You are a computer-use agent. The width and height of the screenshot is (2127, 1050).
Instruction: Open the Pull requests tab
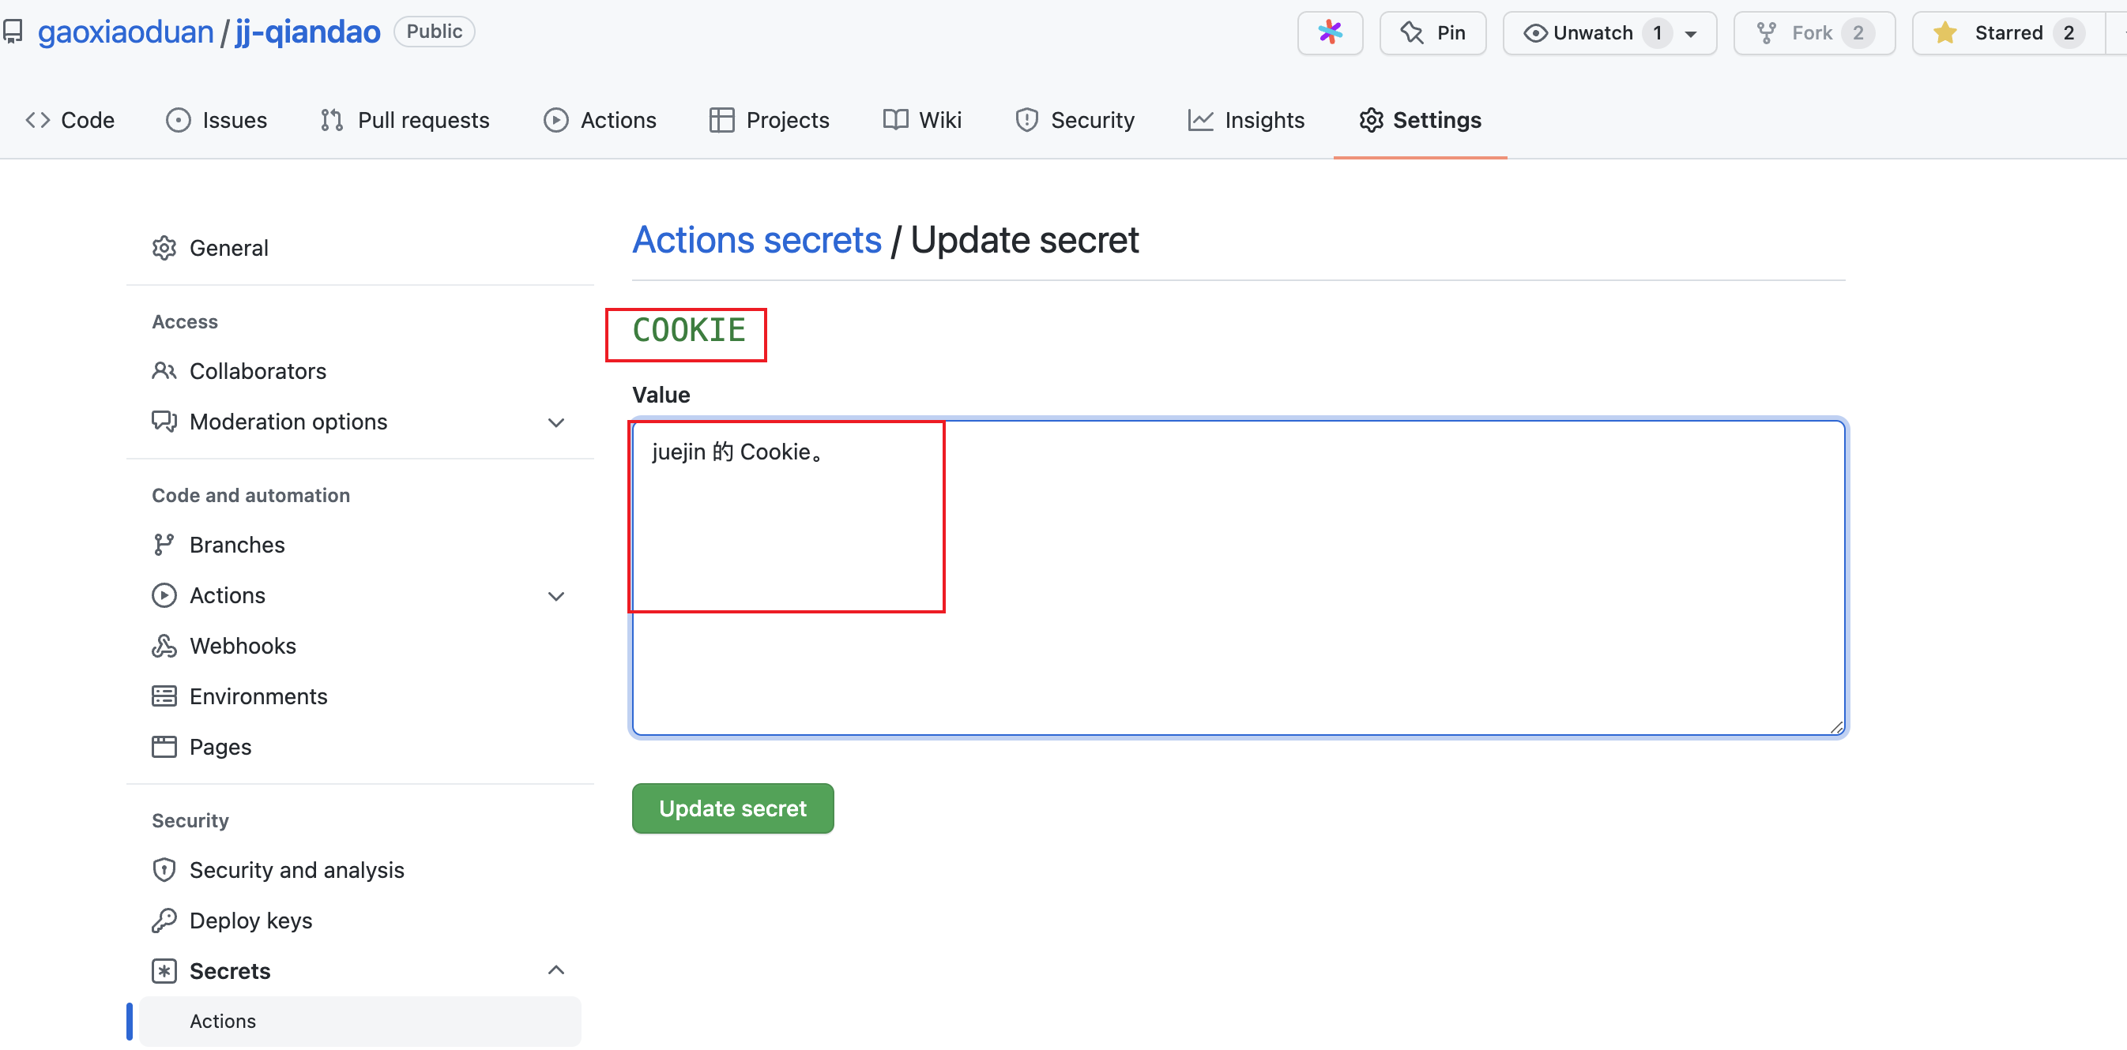coord(405,121)
